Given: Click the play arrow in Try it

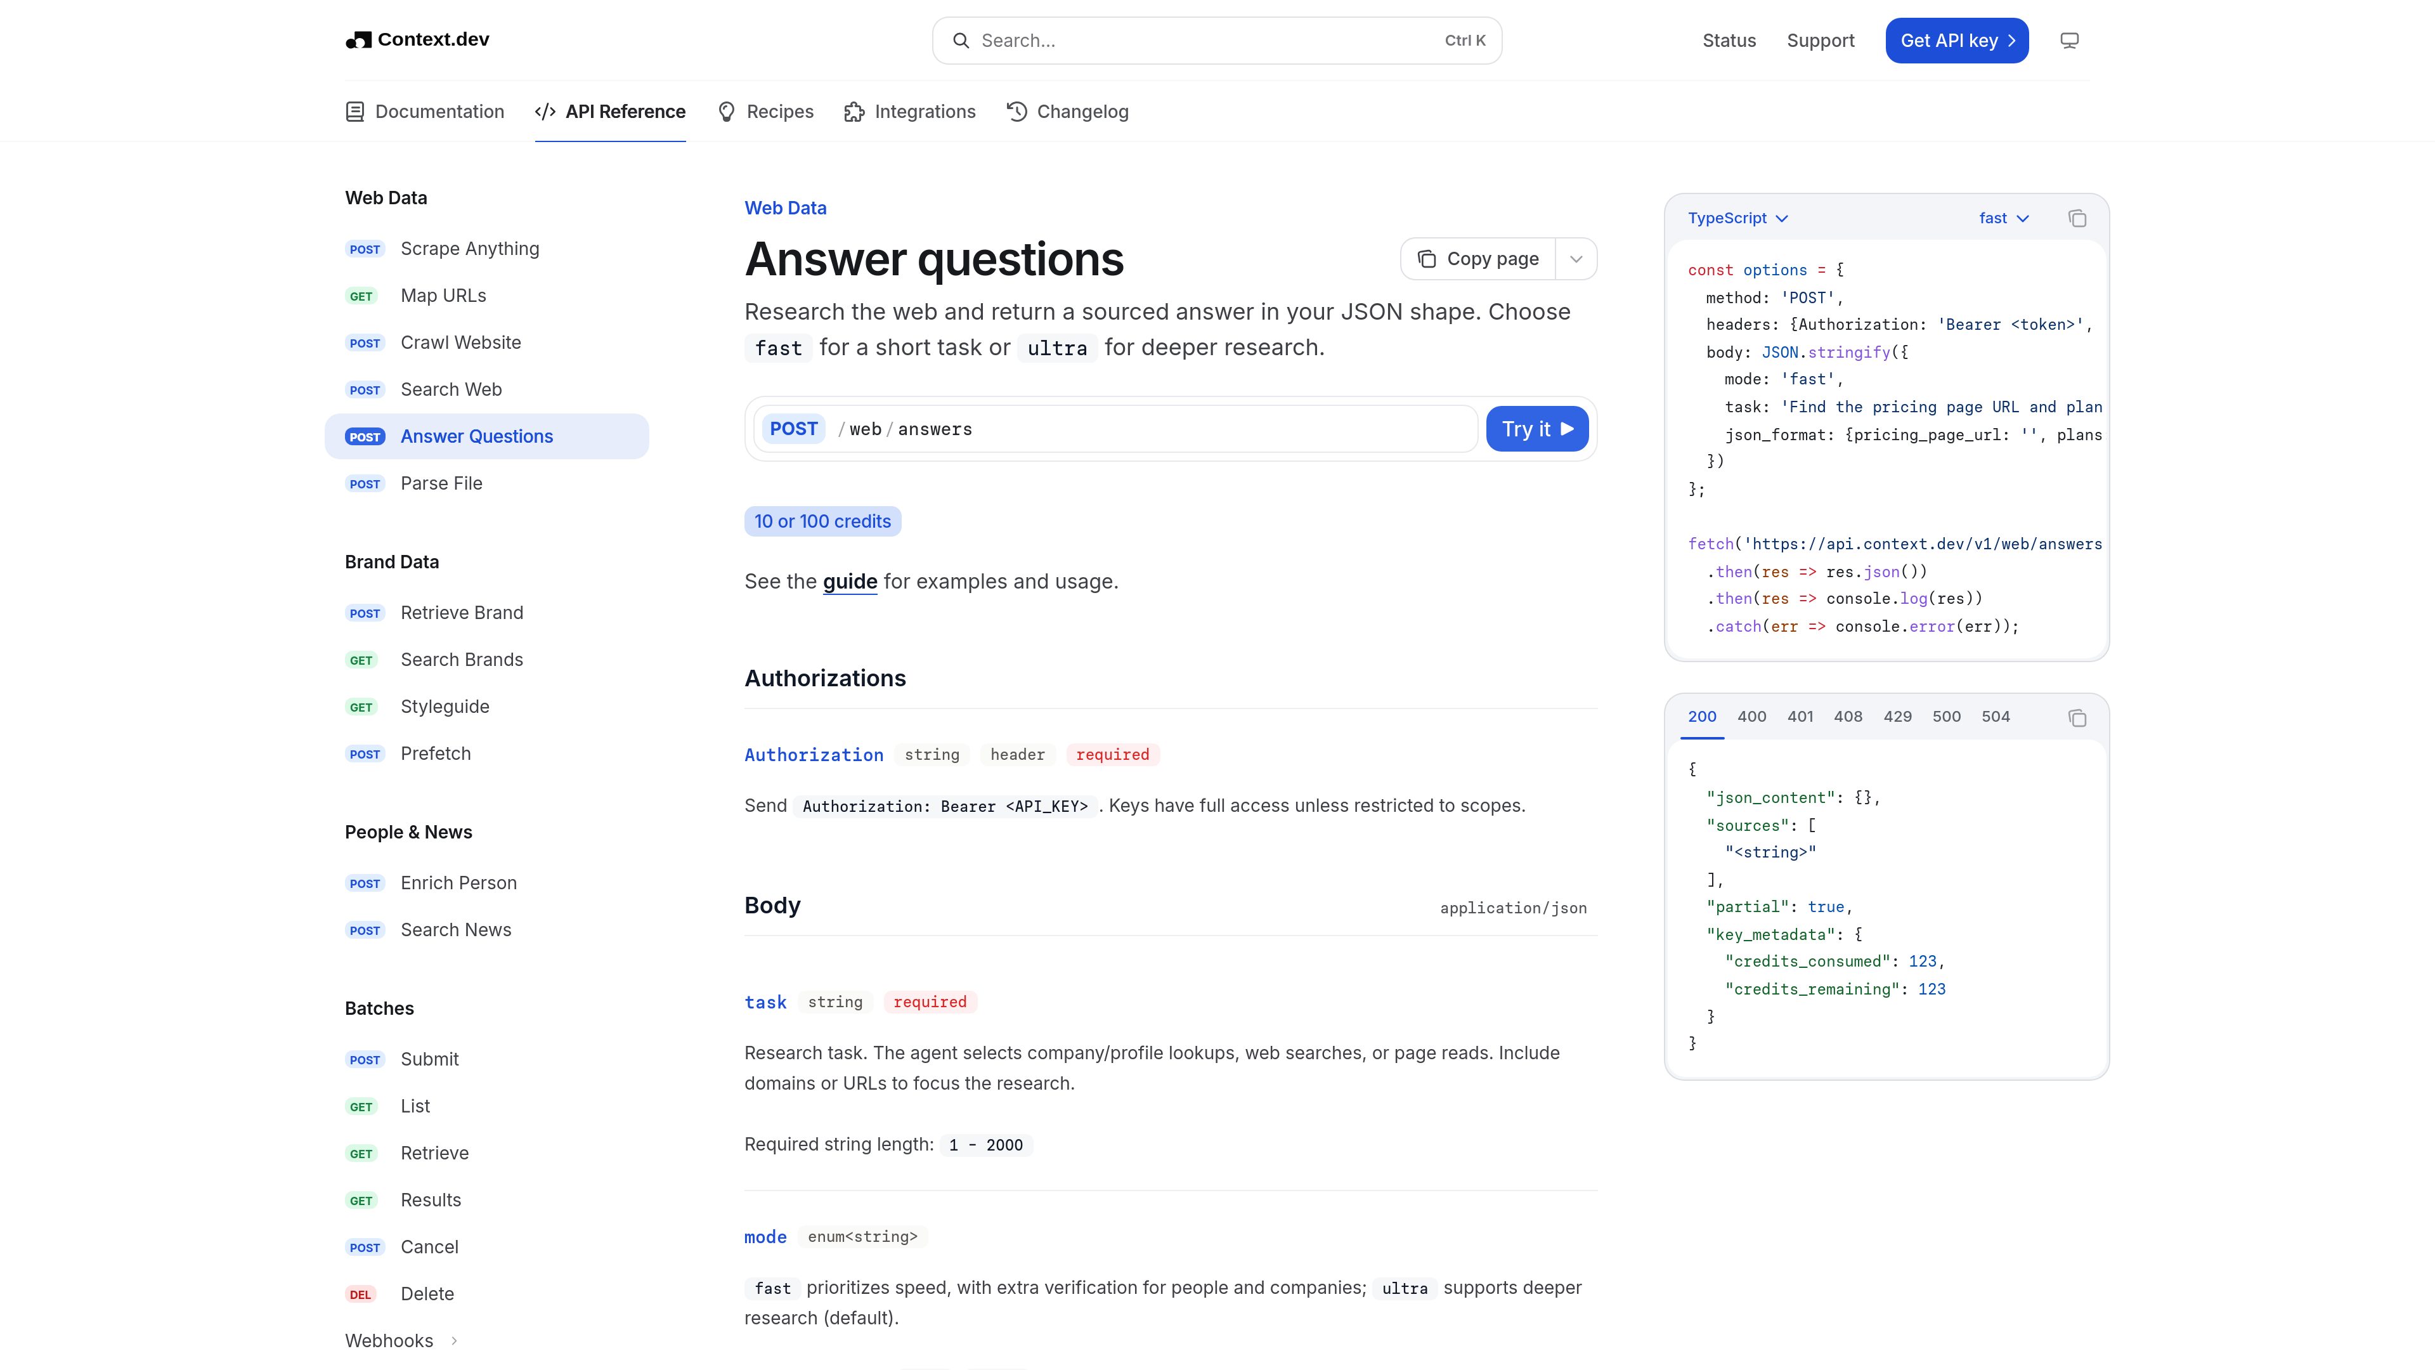Looking at the screenshot, I should pyautogui.click(x=1568, y=428).
